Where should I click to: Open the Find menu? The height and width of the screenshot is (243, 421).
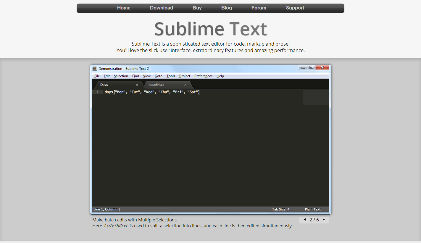pyautogui.click(x=136, y=76)
